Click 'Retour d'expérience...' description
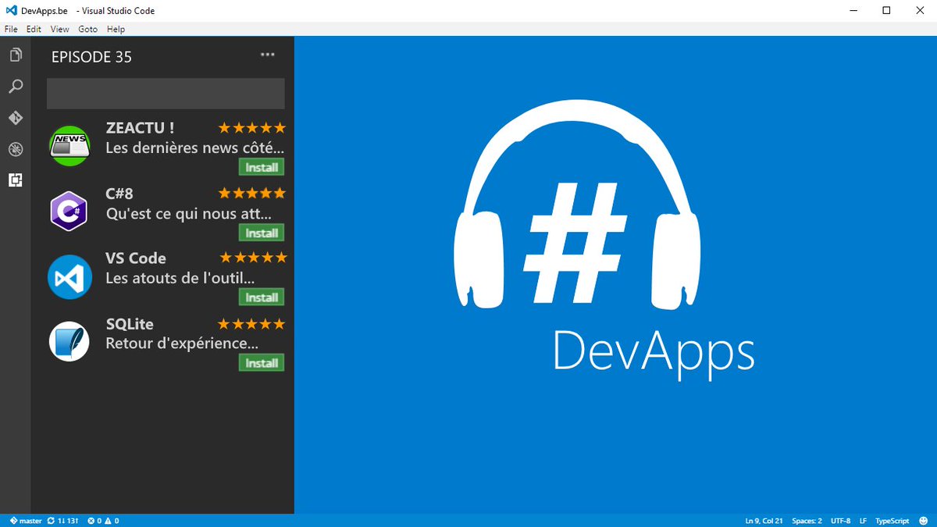Image resolution: width=937 pixels, height=527 pixels. tap(182, 344)
